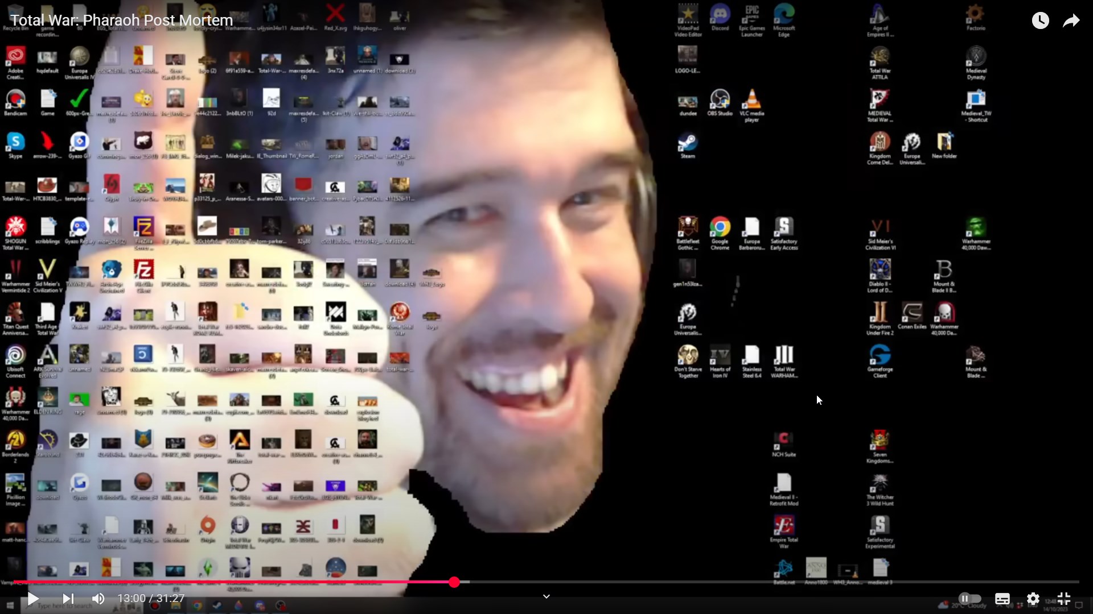Screen dimensions: 1093x614
Task: Click the 13:00 / 31:27 time display
Action: coord(151,599)
